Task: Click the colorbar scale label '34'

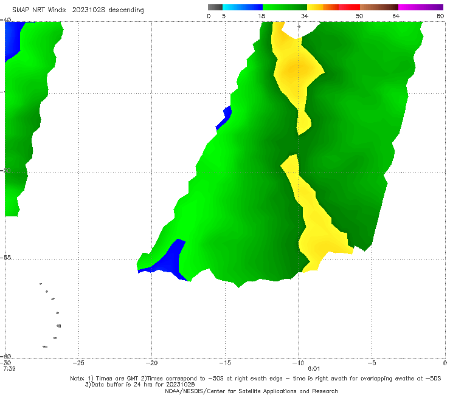Action: (305, 16)
